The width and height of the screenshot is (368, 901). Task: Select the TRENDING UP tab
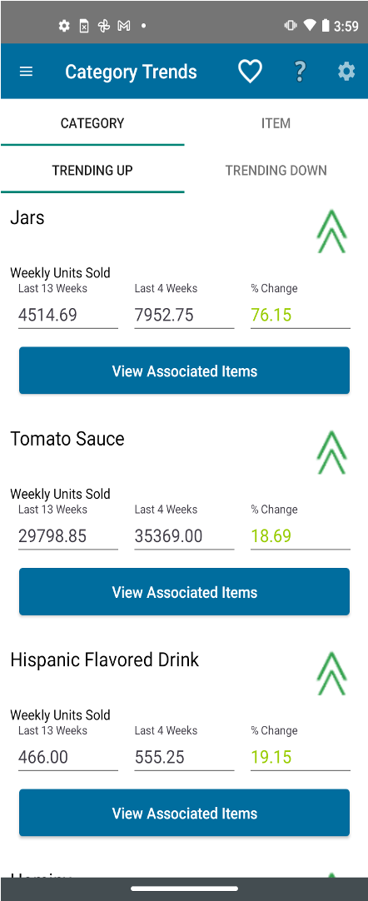pyautogui.click(x=92, y=170)
